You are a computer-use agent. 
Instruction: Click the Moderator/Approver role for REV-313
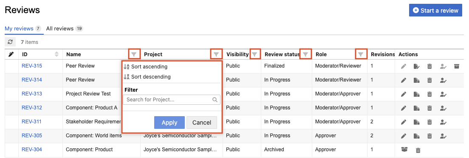click(338, 94)
